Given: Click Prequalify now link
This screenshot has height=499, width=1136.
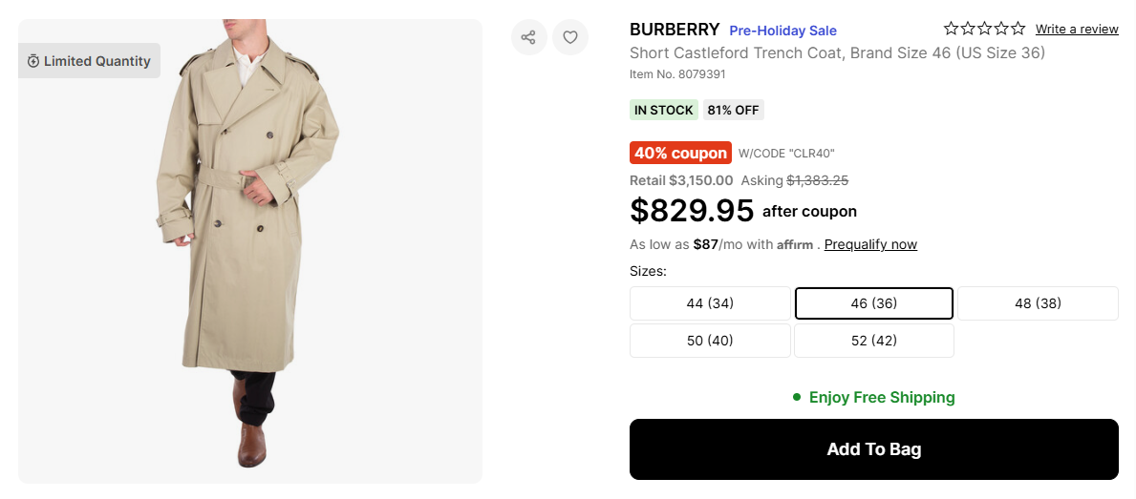Looking at the screenshot, I should tap(870, 245).
